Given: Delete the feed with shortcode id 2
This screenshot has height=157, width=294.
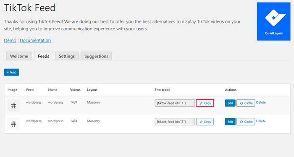Looking at the screenshot, I should (261, 121).
